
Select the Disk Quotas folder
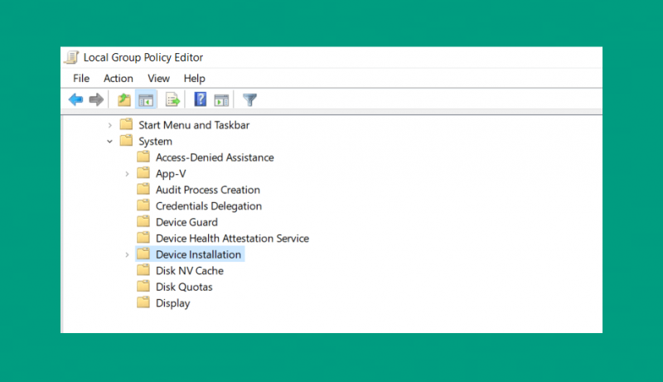point(184,287)
